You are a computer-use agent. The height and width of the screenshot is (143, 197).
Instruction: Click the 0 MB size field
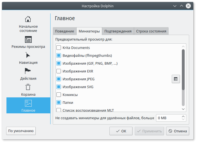click(x=168, y=118)
